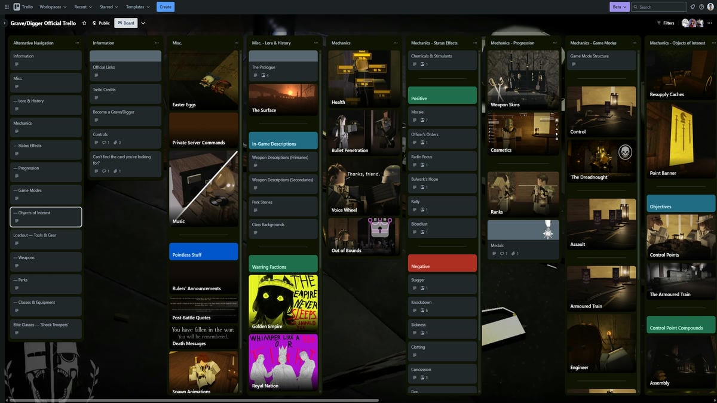Expand the board views chevron next to Board

pyautogui.click(x=143, y=23)
